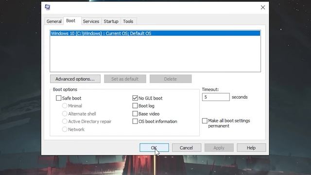Open the Tools tab

[x=128, y=21]
